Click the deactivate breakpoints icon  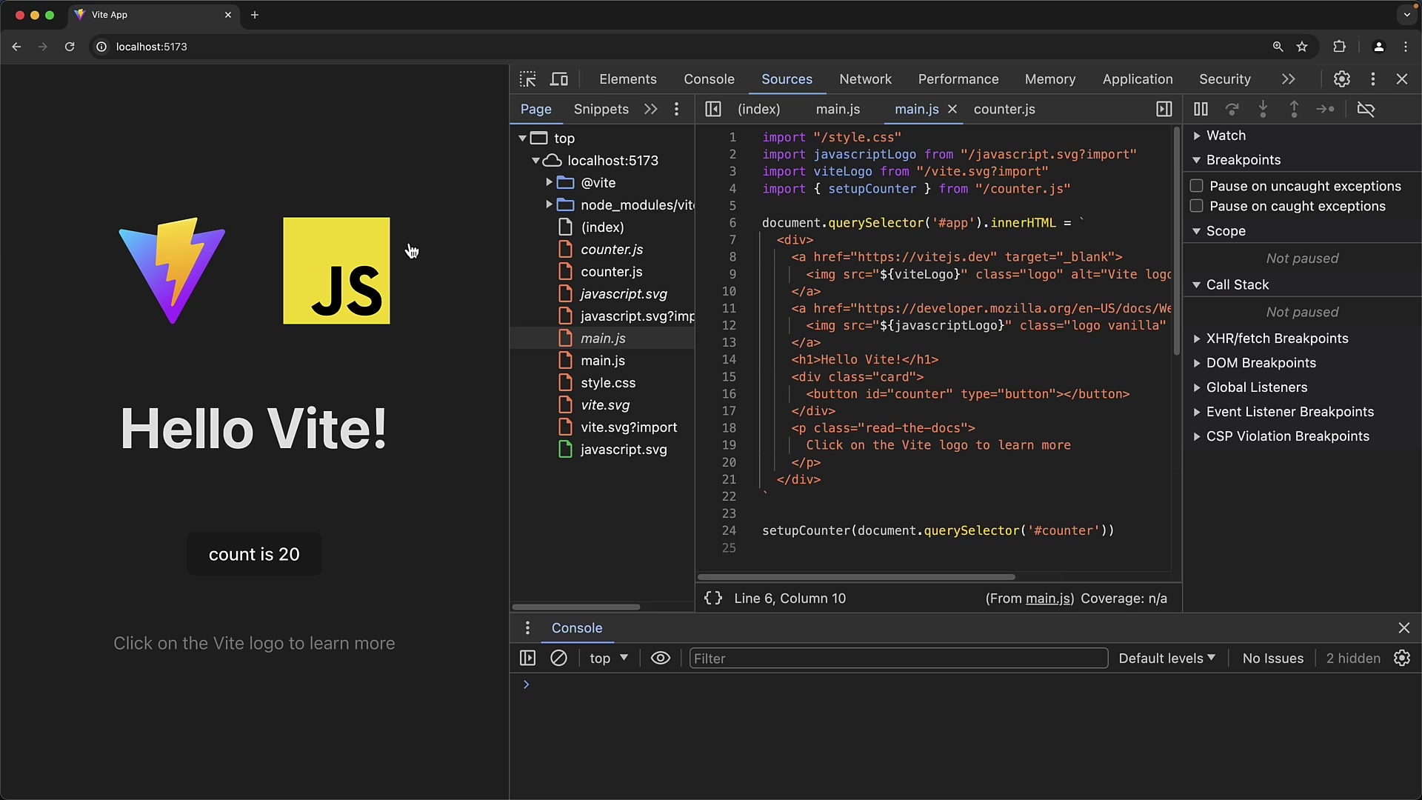(x=1366, y=109)
